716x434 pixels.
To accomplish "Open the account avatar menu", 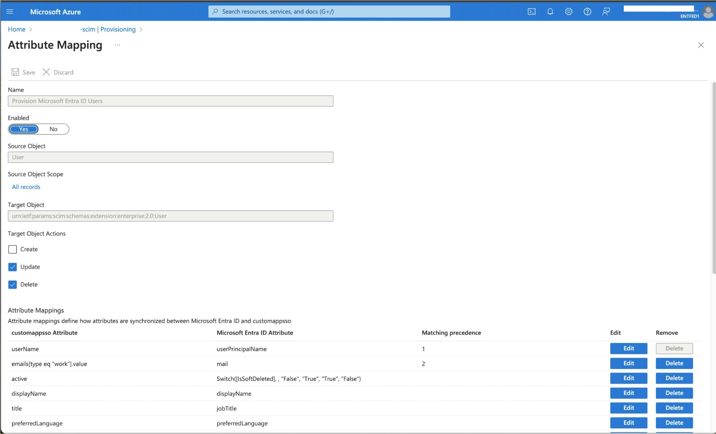I will (x=708, y=12).
